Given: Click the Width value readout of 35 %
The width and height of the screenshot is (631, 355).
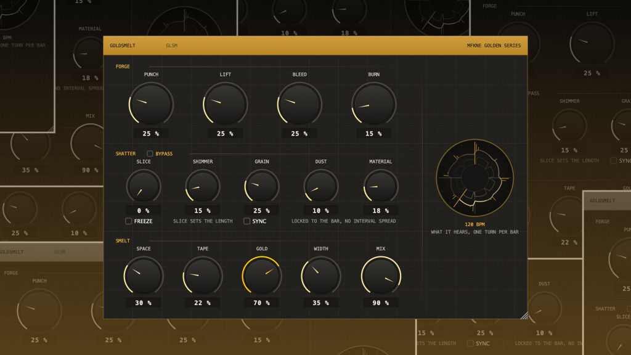Looking at the screenshot, I should pyautogui.click(x=321, y=303).
